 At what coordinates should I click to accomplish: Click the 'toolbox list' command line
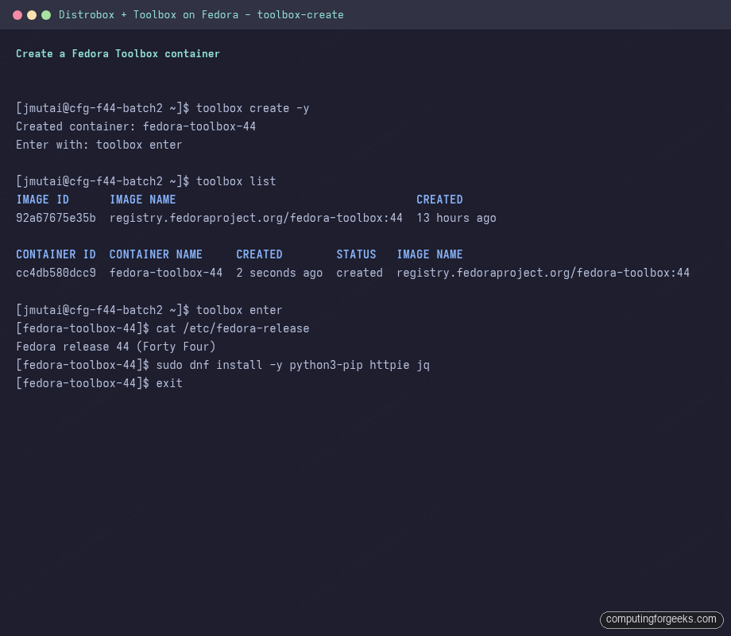click(x=146, y=181)
